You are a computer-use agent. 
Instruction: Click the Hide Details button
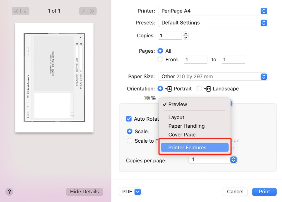pos(84,192)
